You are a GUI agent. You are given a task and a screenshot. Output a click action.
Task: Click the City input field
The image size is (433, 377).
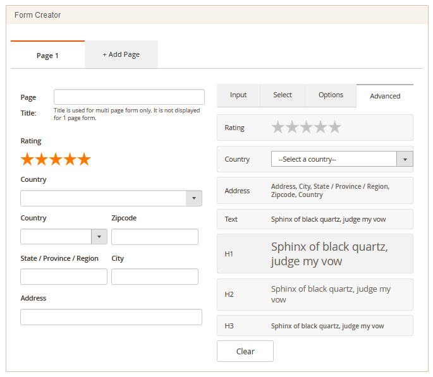point(155,277)
